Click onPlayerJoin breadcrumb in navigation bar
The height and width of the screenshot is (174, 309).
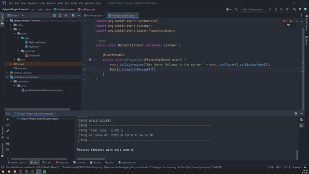click(x=86, y=9)
